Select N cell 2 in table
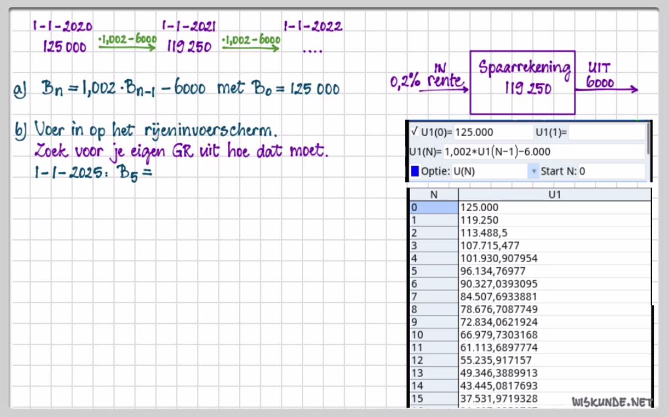This screenshot has height=417, width=669. [x=434, y=233]
